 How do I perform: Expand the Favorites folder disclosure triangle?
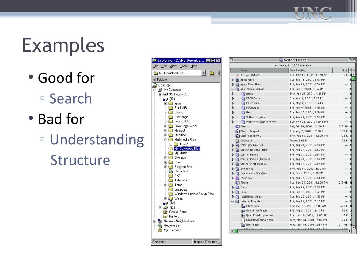233,178
